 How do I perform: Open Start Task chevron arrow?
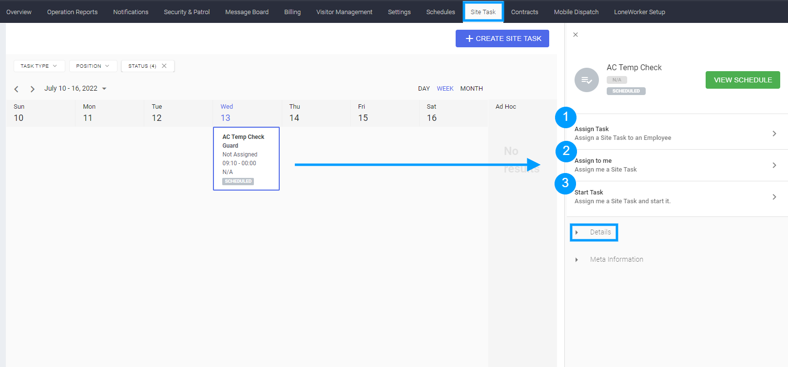coord(774,197)
